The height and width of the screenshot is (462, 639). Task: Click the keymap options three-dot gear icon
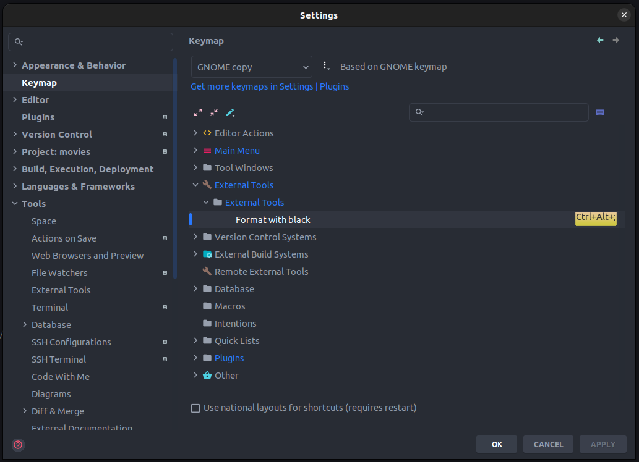point(326,66)
